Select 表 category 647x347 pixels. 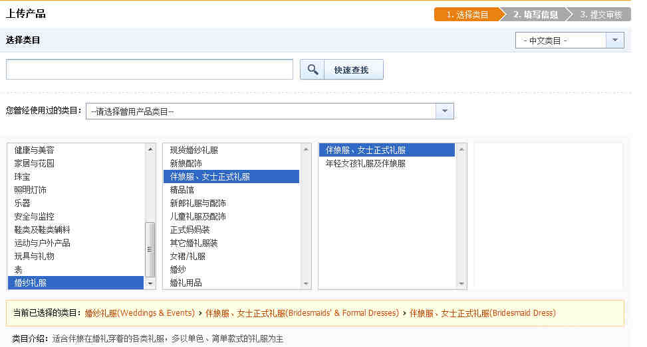pyautogui.click(x=76, y=269)
